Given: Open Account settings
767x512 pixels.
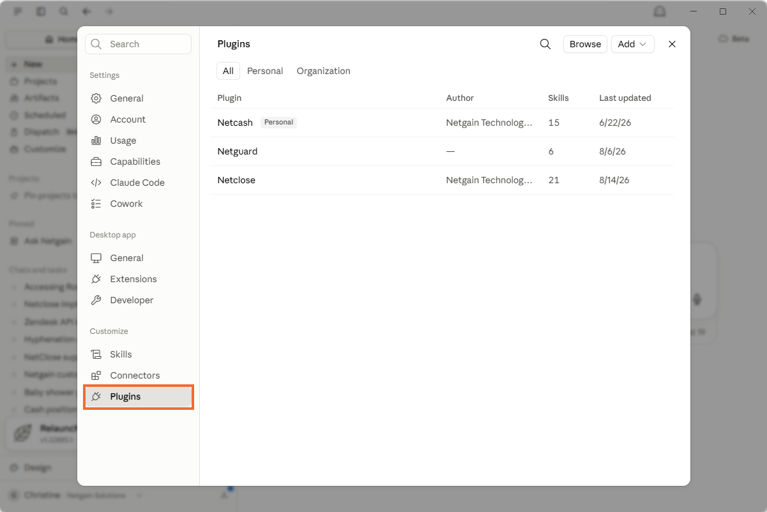Looking at the screenshot, I should 138,119.
